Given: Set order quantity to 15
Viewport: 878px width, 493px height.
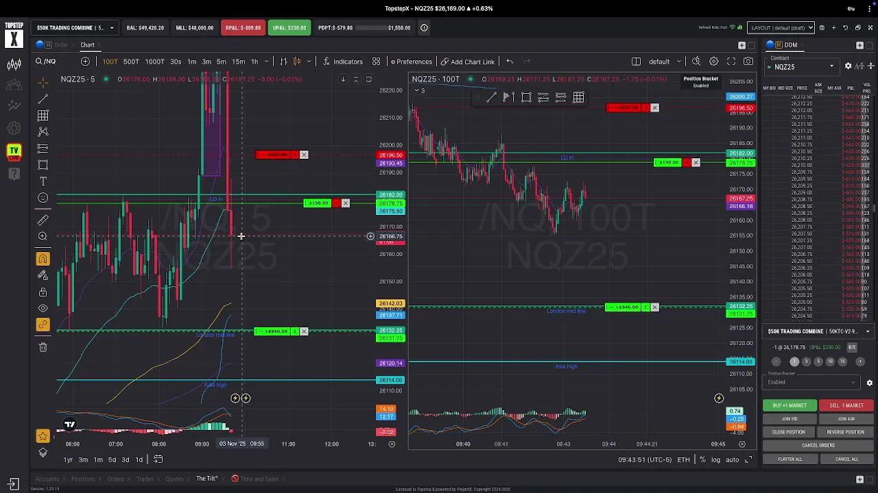Looking at the screenshot, I should click(842, 362).
